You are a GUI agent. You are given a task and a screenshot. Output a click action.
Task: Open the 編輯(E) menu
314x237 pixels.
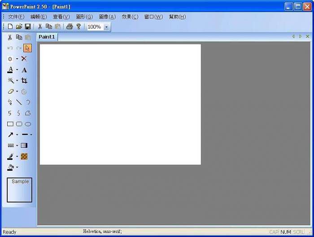[39, 17]
